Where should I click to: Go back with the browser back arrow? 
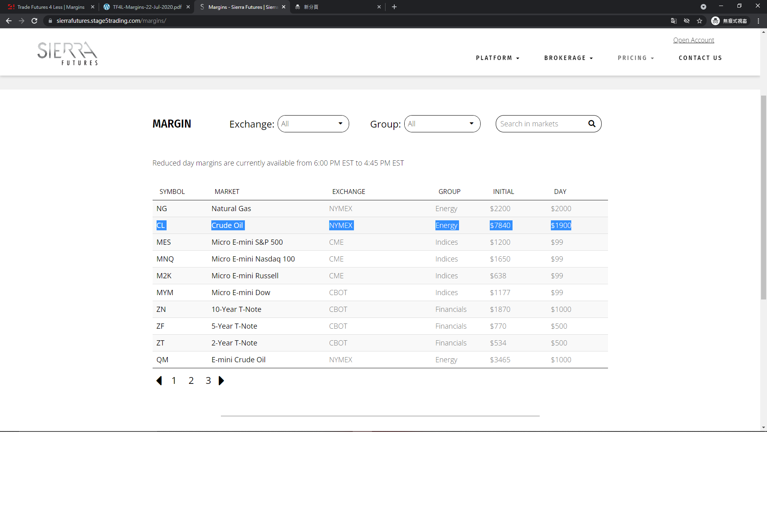tap(9, 21)
